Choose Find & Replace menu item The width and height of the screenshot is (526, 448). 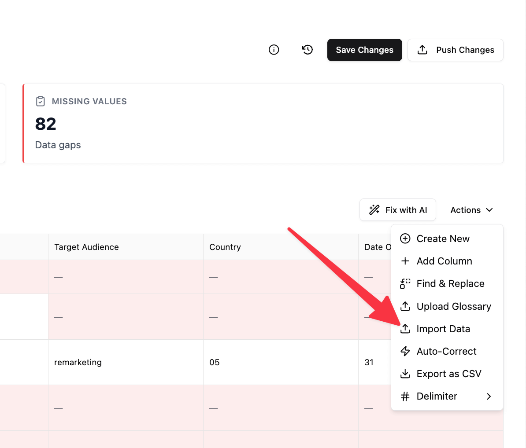click(450, 283)
